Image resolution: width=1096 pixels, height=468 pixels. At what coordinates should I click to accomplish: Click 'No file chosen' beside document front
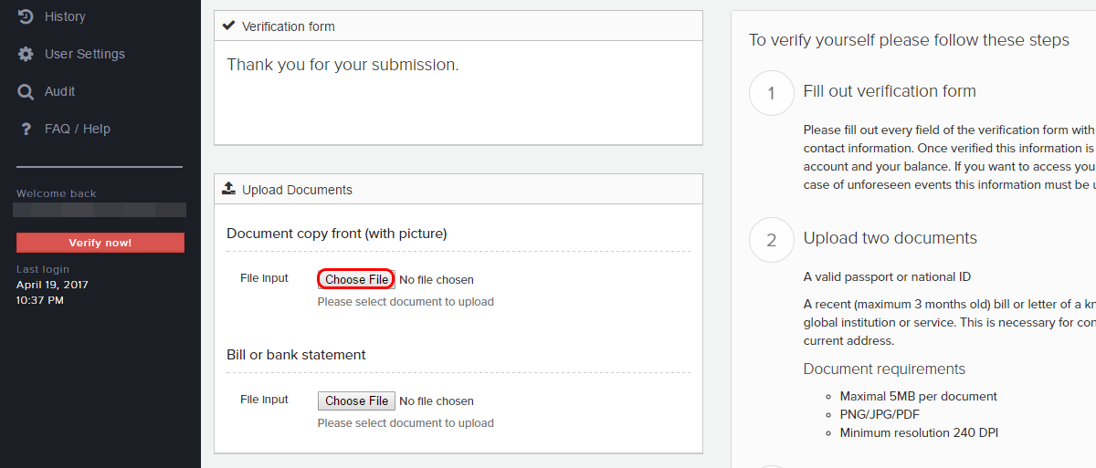click(x=437, y=280)
